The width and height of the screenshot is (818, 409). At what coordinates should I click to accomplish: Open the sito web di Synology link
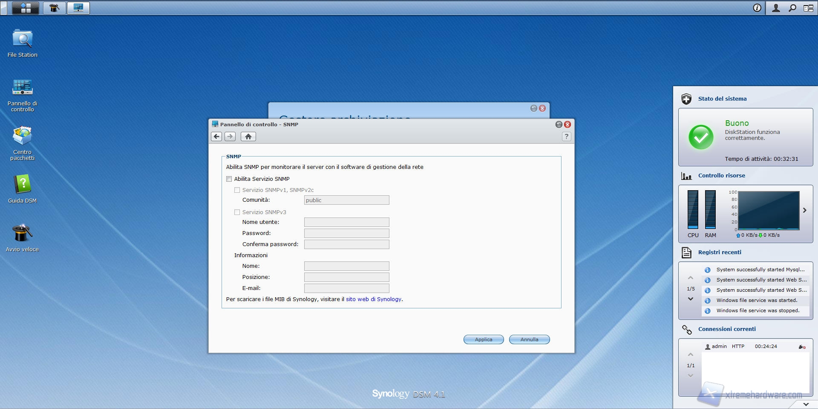(x=373, y=299)
